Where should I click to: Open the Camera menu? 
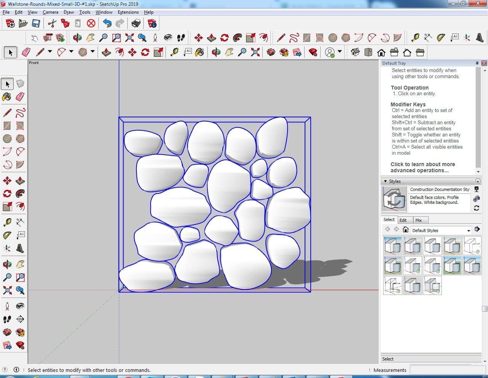click(50, 12)
